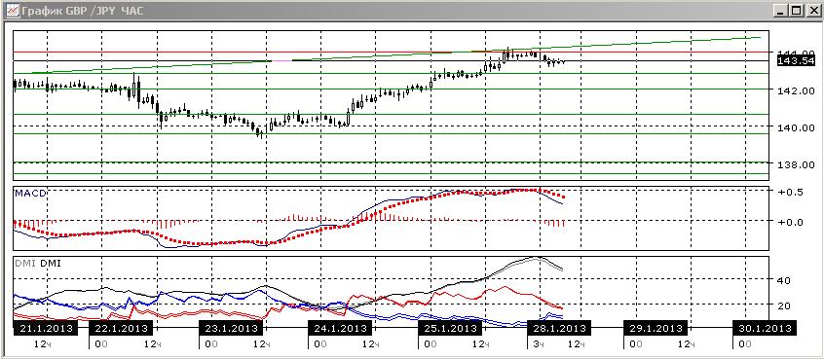
Task: Select the 25.1.2013 date marker
Action: (450, 329)
